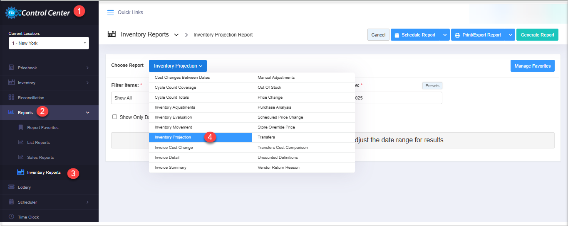This screenshot has width=568, height=226.
Task: Collapse the Reports sidebar section
Action: pyautogui.click(x=87, y=112)
